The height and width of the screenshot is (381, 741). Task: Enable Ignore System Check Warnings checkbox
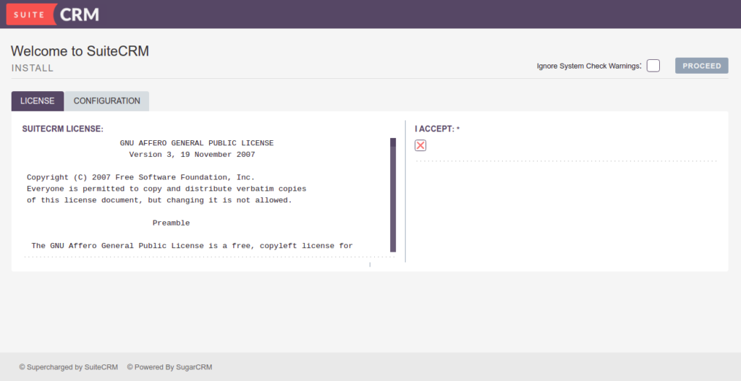tap(653, 66)
